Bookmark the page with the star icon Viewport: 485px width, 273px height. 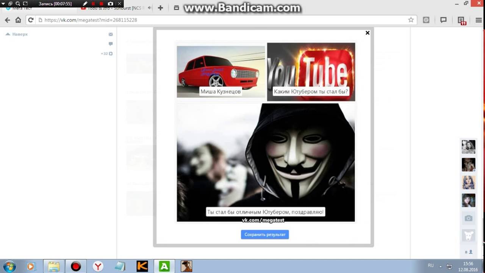(411, 20)
